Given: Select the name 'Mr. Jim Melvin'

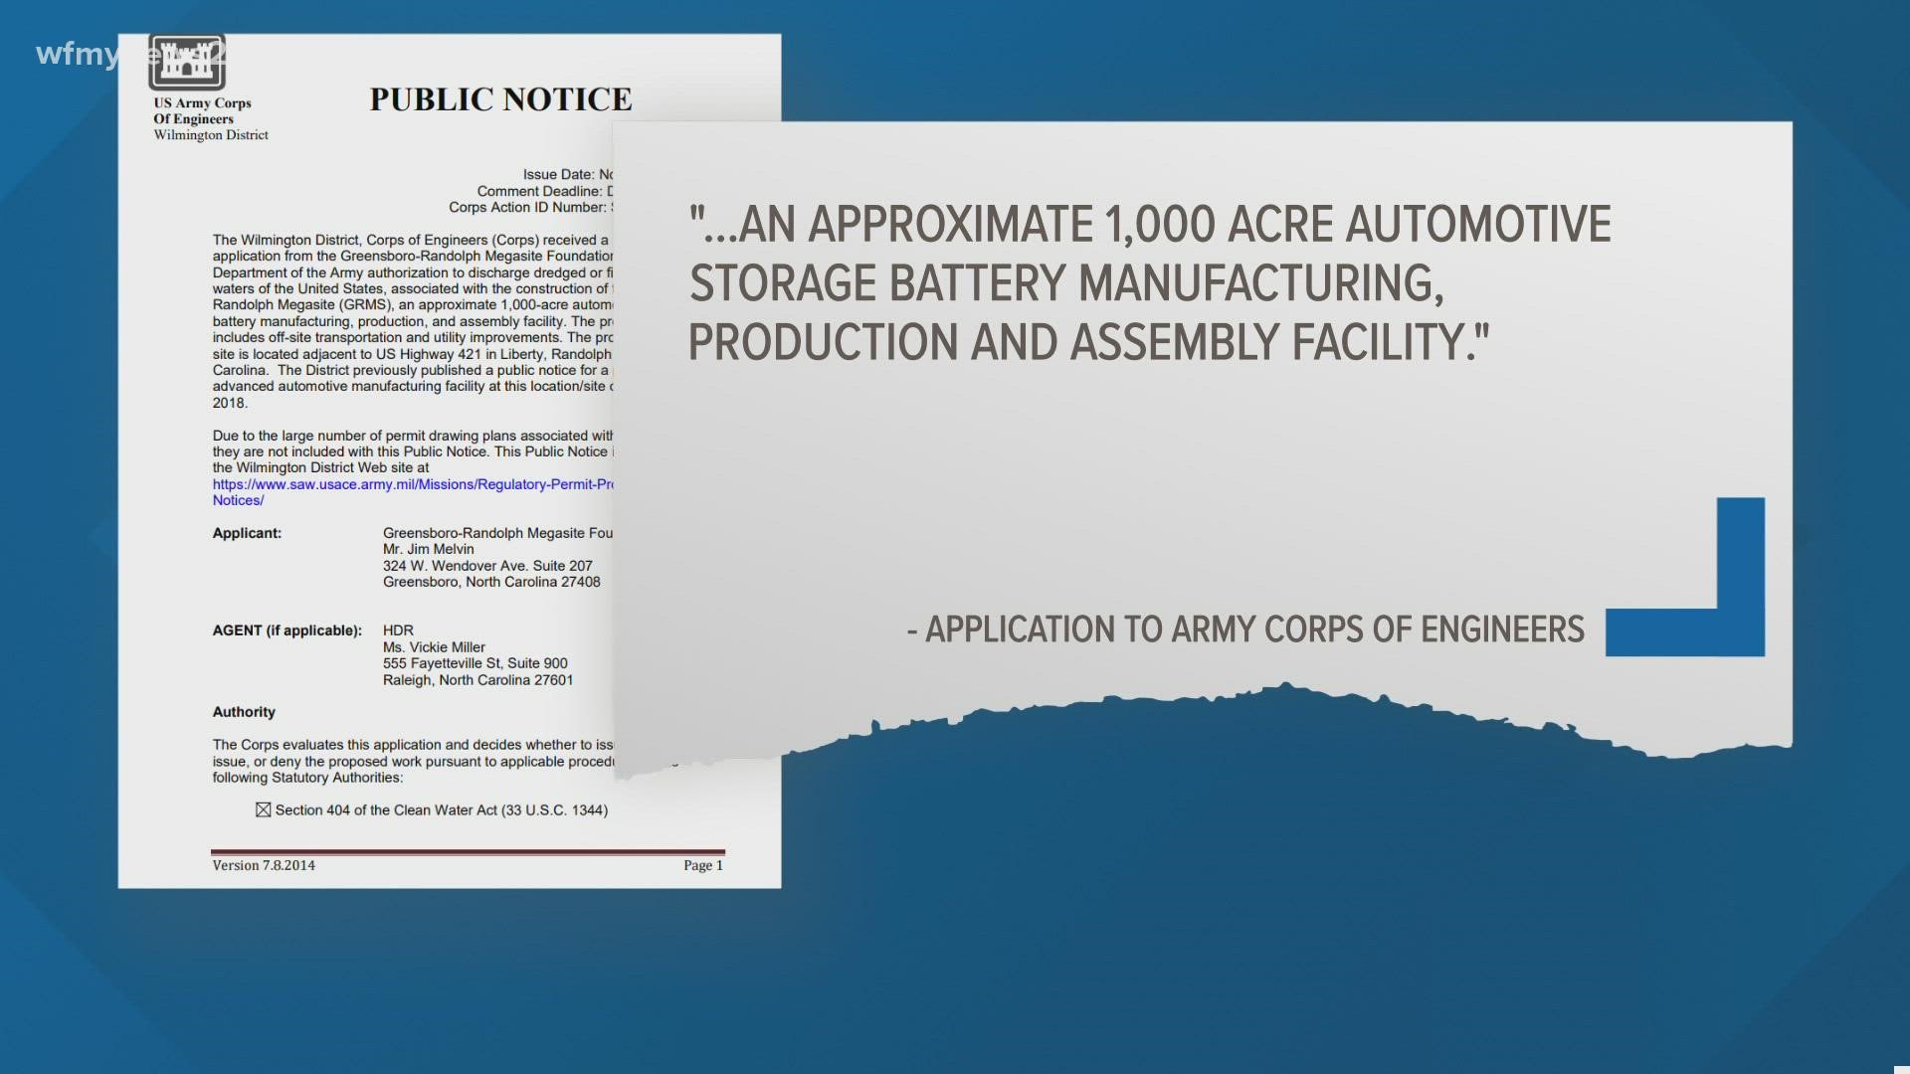Looking at the screenshot, I should pyautogui.click(x=429, y=549).
